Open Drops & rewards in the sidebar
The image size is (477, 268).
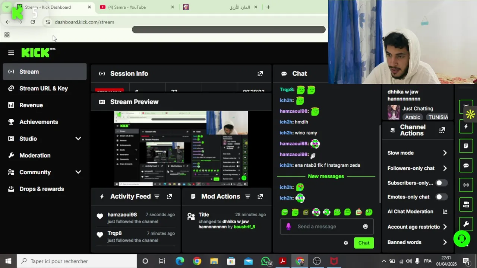(45, 189)
